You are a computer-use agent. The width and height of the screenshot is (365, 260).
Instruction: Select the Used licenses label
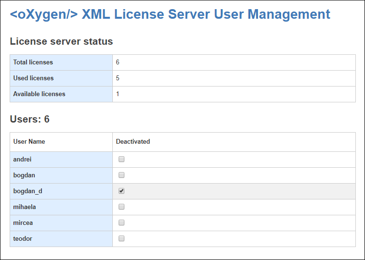pyautogui.click(x=33, y=78)
